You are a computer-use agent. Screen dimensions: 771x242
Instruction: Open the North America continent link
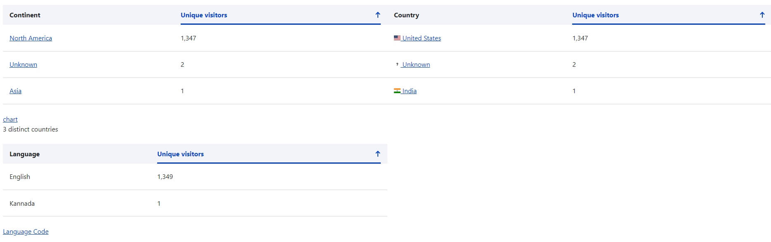31,38
